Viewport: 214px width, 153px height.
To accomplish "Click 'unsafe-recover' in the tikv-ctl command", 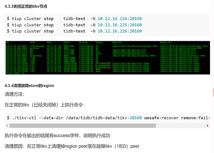I will [161, 118].
